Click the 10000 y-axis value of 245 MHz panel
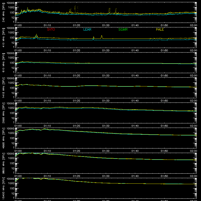201x201 pixels. tap(11, 3)
